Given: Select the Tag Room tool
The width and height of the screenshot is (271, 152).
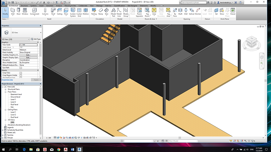Looking at the screenshot, I should coord(147,12).
